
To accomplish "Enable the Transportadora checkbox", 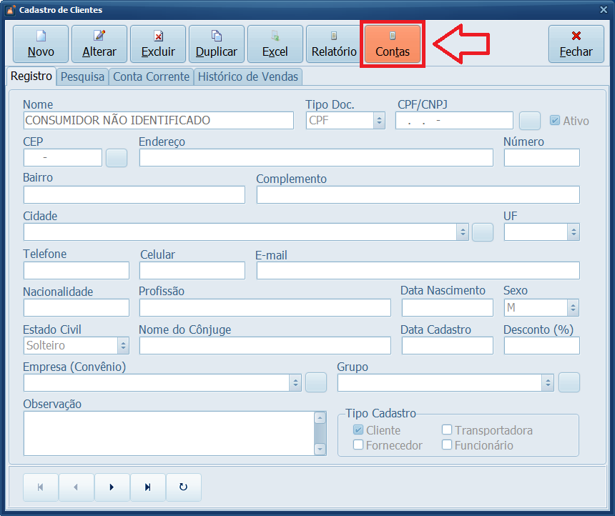I will (447, 430).
